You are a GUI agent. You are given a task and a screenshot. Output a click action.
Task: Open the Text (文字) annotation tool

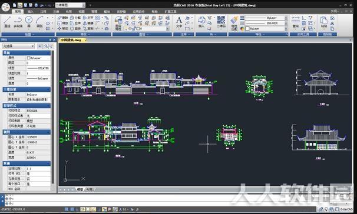click(x=179, y=22)
